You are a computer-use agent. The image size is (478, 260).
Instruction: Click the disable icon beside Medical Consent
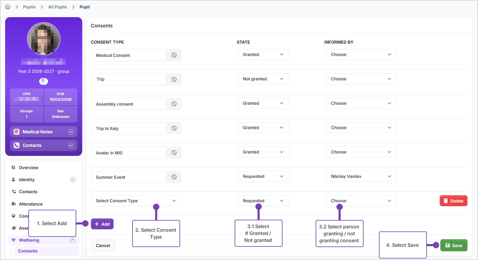[x=174, y=55]
